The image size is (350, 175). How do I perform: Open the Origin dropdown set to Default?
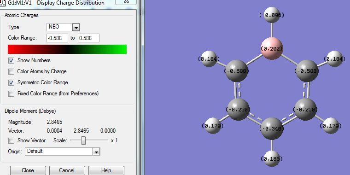(63, 152)
